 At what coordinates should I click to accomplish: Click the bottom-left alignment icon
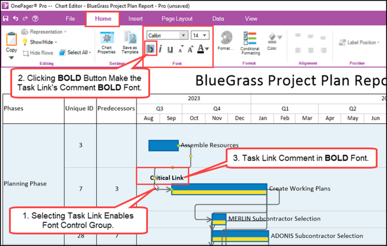pos(298,50)
